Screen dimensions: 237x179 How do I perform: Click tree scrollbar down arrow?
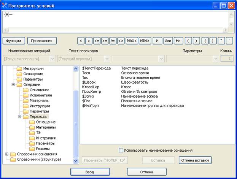click(x=76, y=161)
